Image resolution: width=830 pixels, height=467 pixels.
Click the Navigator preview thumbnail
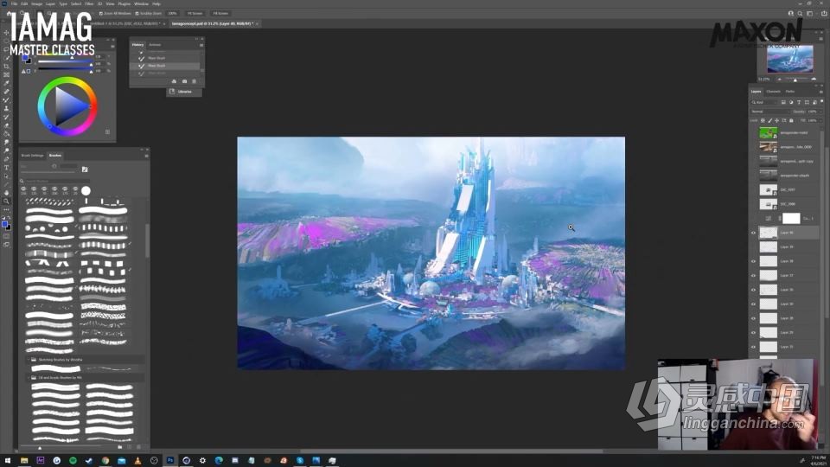tap(789, 60)
